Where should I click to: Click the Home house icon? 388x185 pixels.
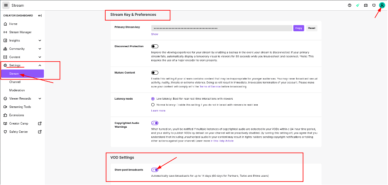pos(5,24)
